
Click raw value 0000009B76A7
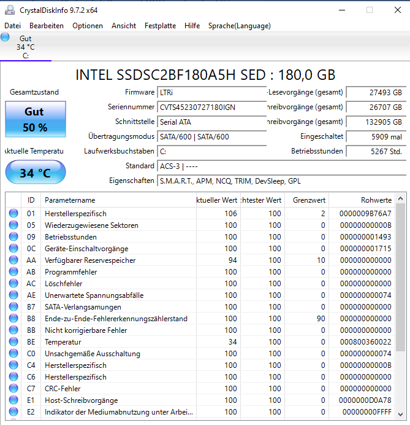tap(365, 214)
